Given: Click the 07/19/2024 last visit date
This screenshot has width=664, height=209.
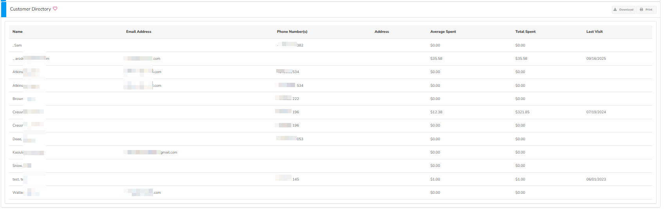Looking at the screenshot, I should click(596, 112).
